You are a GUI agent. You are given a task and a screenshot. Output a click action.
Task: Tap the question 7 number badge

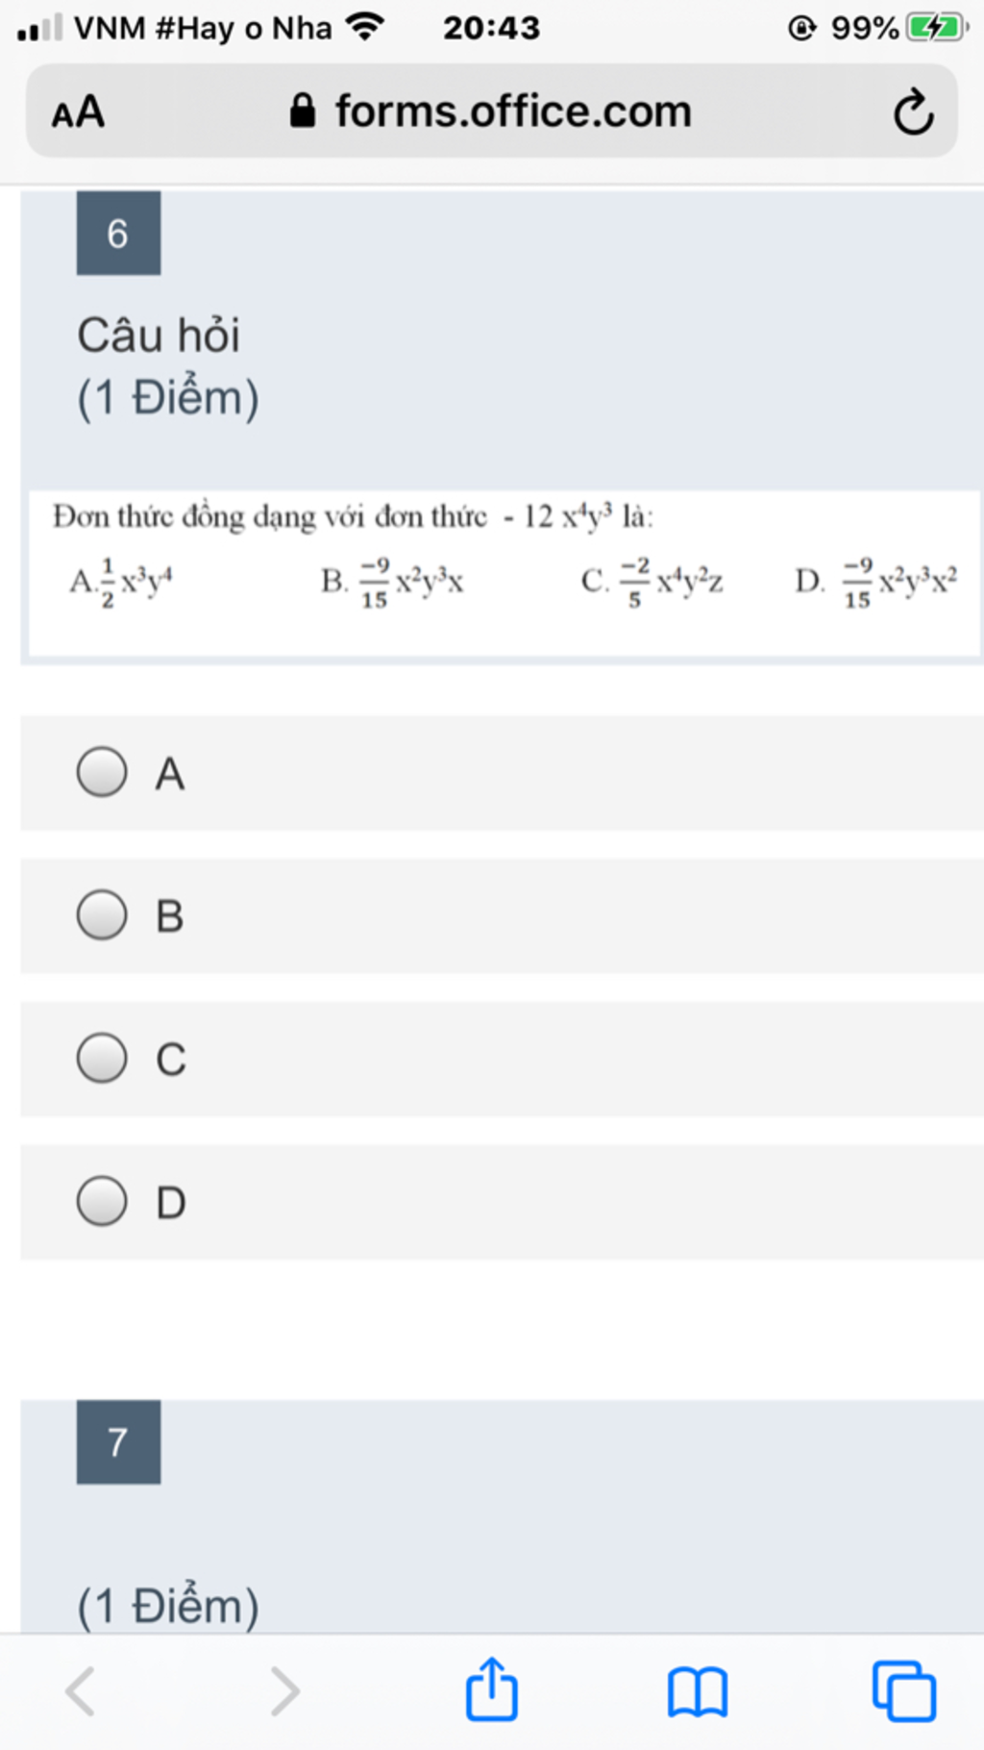pos(118,1441)
